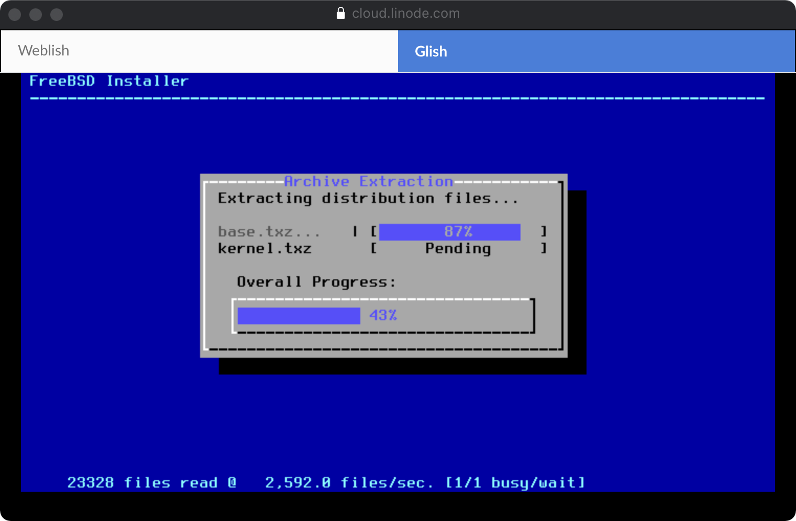
Task: Click the padlock icon in title bar
Action: click(340, 13)
